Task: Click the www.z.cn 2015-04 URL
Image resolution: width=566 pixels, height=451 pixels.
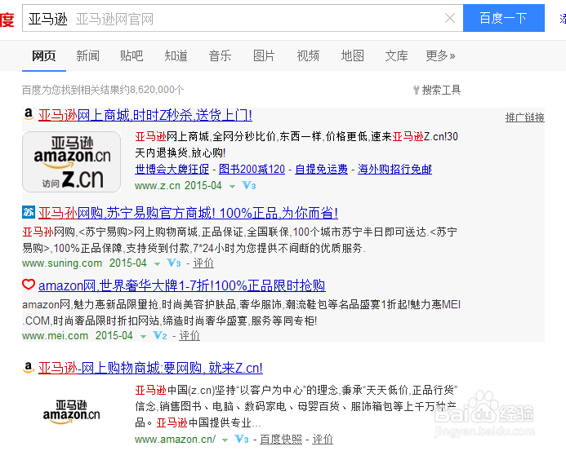Action: tap(178, 186)
